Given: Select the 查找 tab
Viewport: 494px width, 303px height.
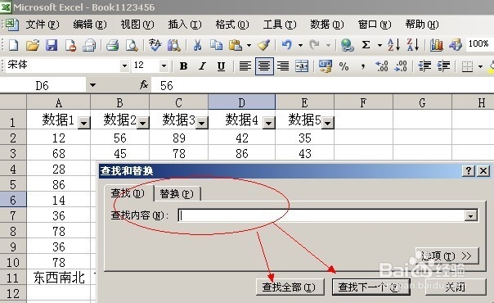Looking at the screenshot, I should tap(128, 193).
